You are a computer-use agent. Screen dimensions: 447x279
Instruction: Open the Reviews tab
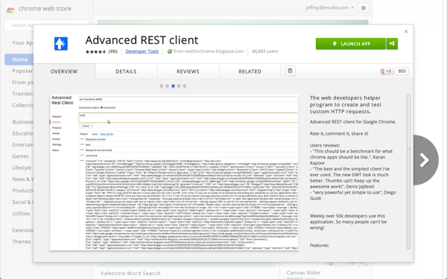[x=188, y=71]
